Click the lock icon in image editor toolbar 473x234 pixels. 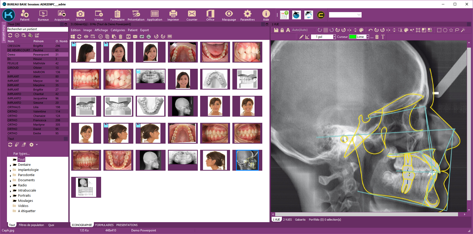(x=282, y=30)
